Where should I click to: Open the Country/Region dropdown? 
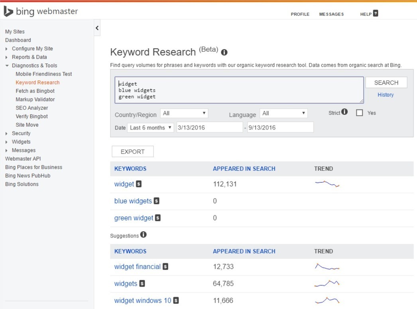click(184, 113)
